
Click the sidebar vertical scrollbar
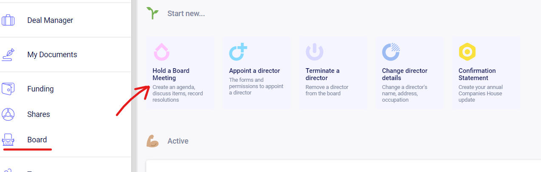pyautogui.click(x=134, y=85)
